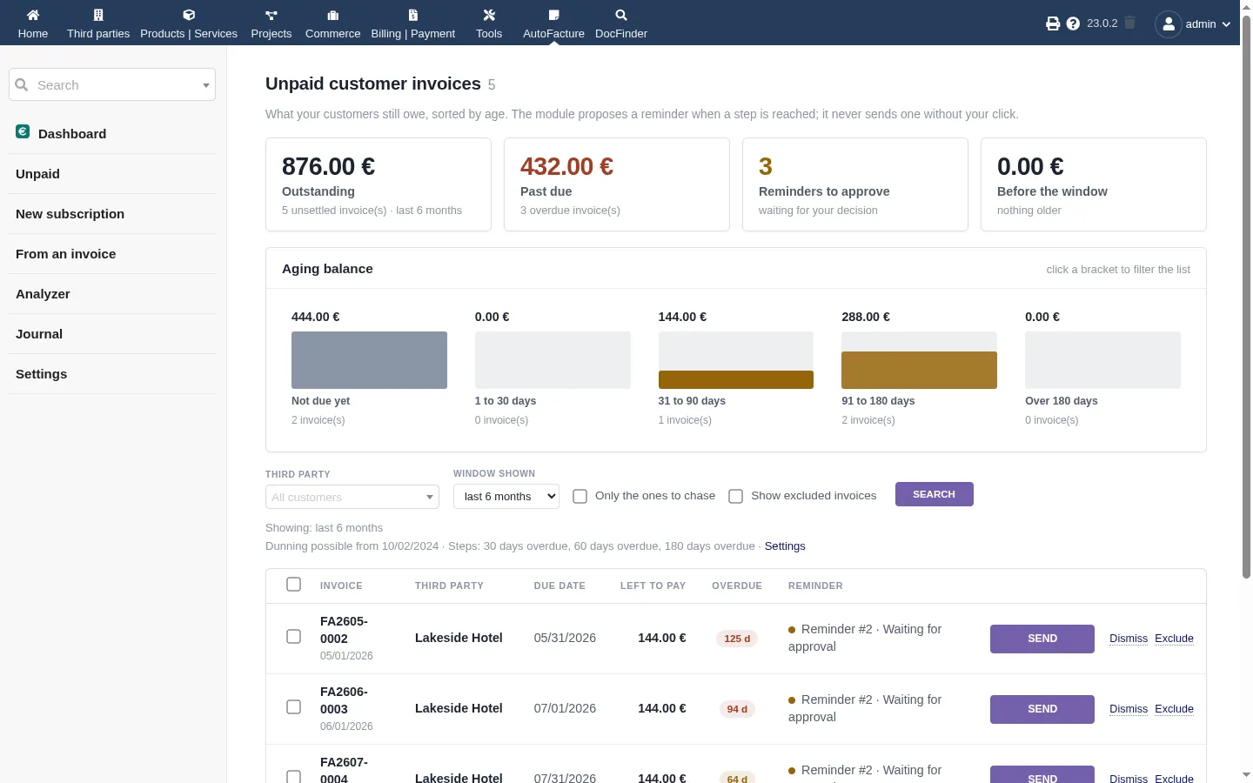Open the Products | Services cube icon
This screenshot has width=1253, height=783.
click(x=189, y=15)
